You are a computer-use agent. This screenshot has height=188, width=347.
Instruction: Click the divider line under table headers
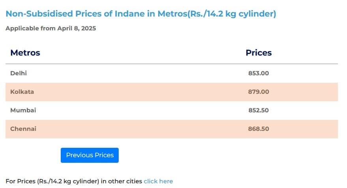tap(172, 64)
